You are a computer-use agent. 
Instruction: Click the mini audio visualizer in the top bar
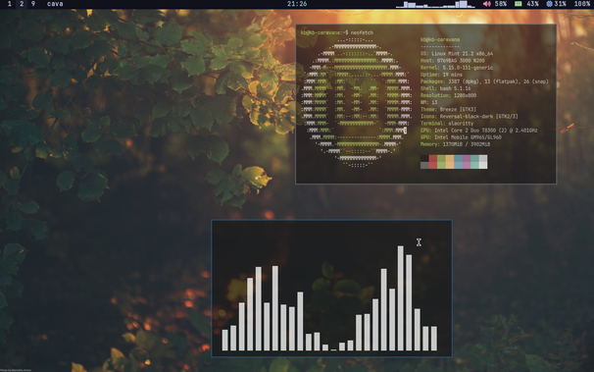click(435, 4)
